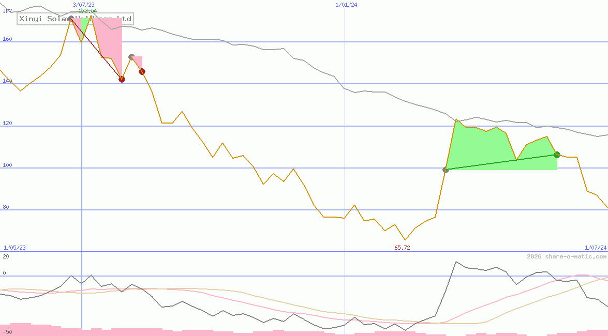Select the gray marker above the small pink triangle

tap(131, 56)
